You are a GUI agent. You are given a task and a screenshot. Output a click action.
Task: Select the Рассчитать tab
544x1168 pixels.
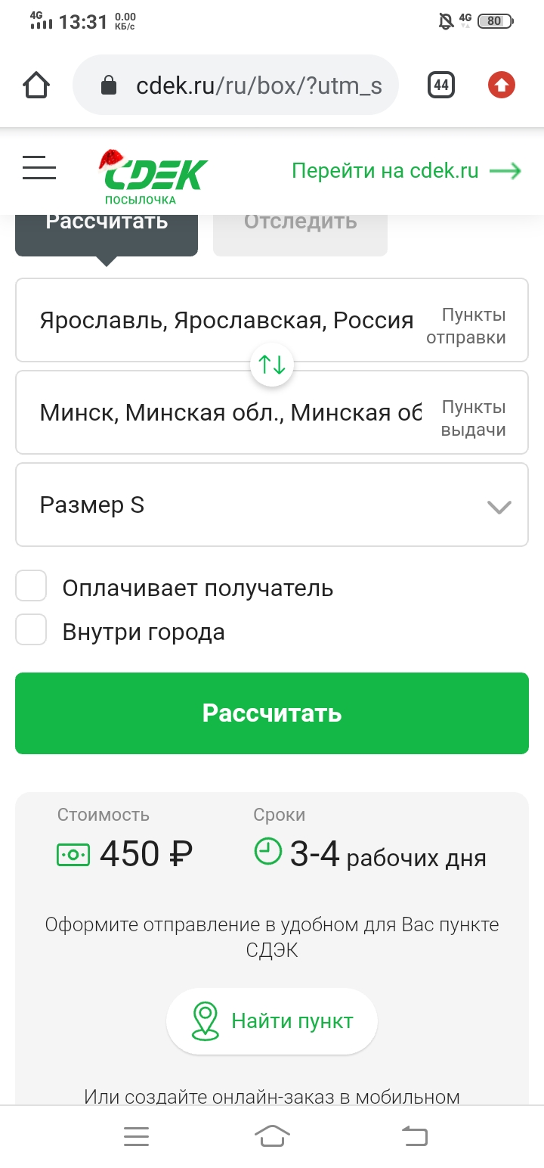[x=107, y=227]
